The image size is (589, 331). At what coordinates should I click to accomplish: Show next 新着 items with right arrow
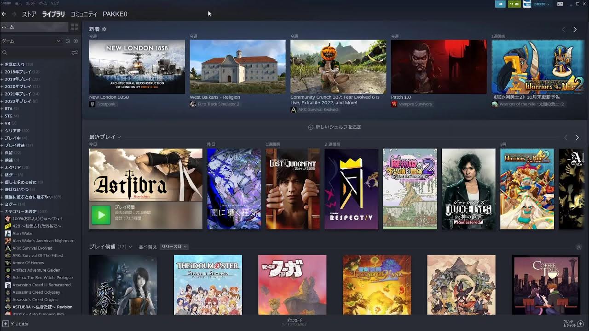click(575, 29)
